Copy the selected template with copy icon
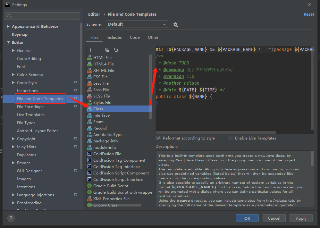Screen dimensions: 320x228 [107, 50]
